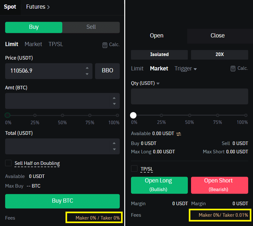The width and height of the screenshot is (253, 226).
Task: Enable the TP/SL checkbox in futures panel
Action: (134, 169)
